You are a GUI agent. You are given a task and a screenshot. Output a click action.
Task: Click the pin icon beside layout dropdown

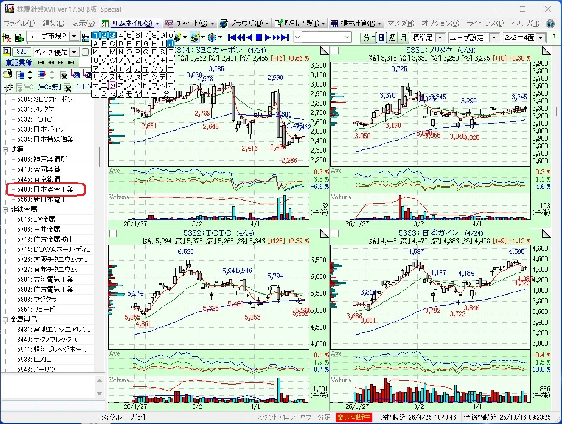pyautogui.click(x=554, y=37)
